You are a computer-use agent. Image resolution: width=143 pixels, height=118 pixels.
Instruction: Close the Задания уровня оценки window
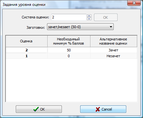134,3
